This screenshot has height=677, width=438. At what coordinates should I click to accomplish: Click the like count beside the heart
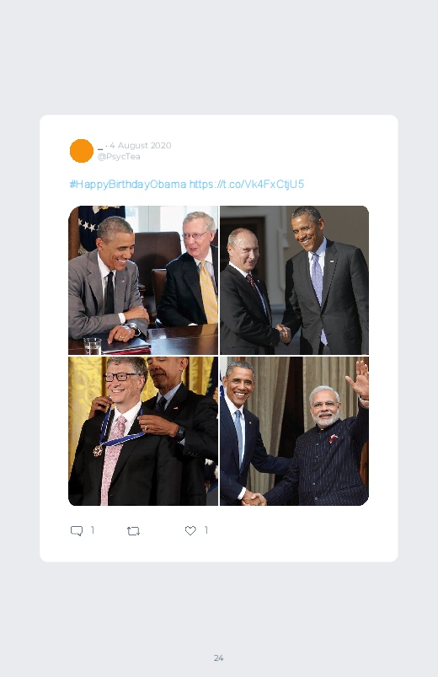[206, 529]
